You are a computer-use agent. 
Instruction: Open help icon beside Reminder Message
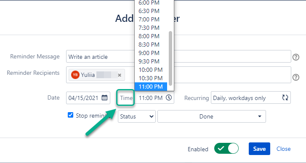point(296,57)
